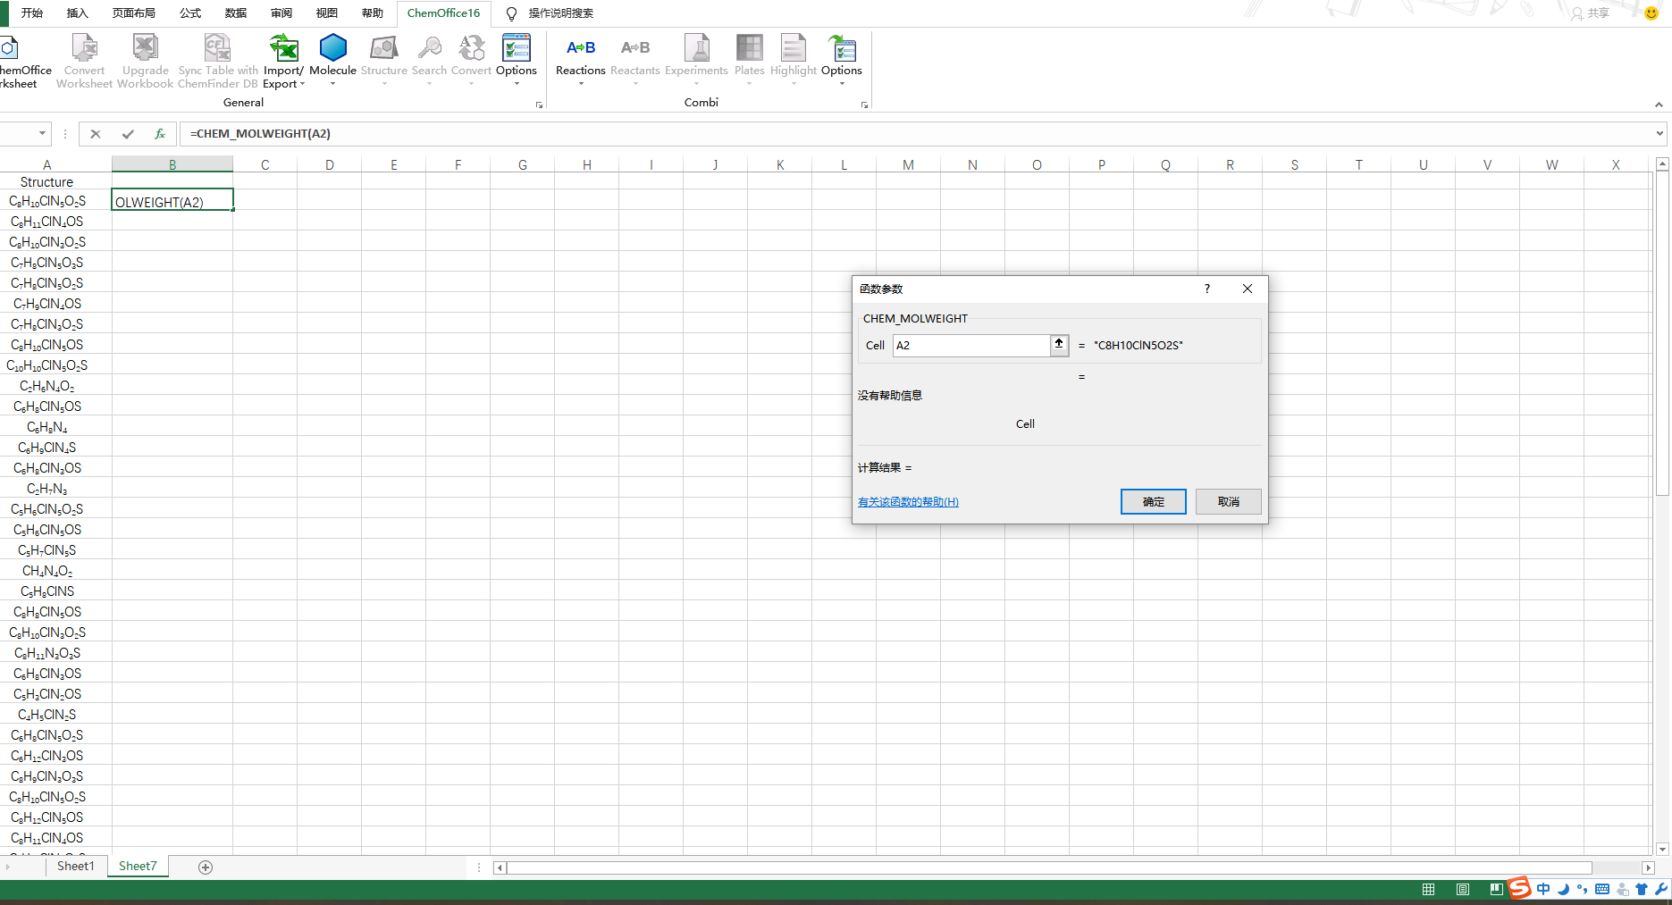Viewport: 1672px width, 905px height.
Task: Click the Plates grid icon
Action: click(749, 60)
